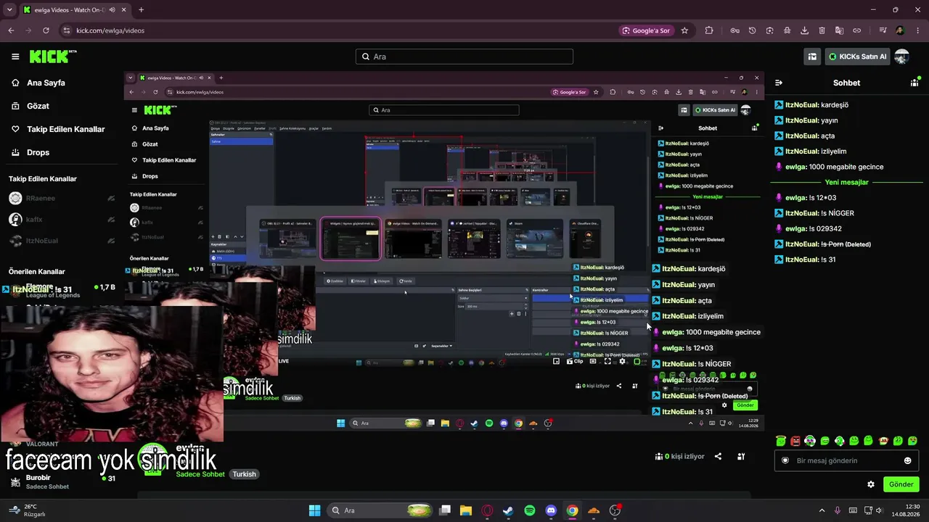The width and height of the screenshot is (929, 522).
Task: Open the Chrome profile avatar
Action: pyautogui.click(x=900, y=30)
